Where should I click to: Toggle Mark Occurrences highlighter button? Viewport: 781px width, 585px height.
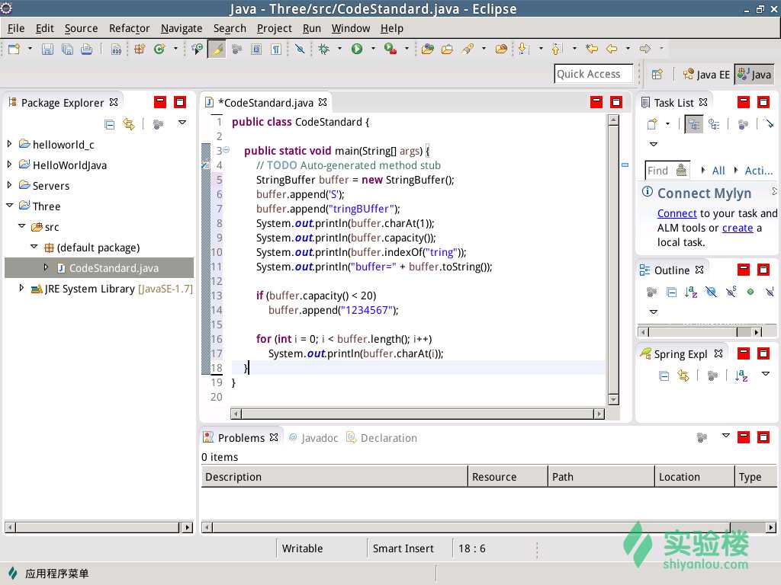tap(217, 49)
